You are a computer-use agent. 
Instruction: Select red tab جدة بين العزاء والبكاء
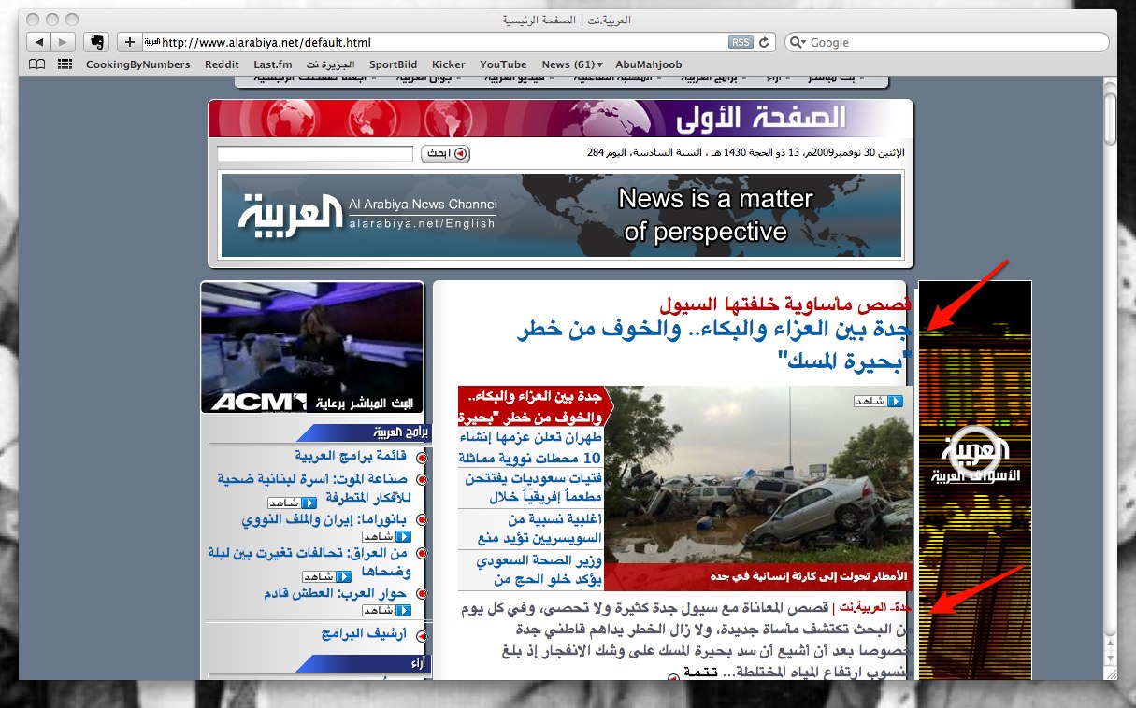(534, 407)
